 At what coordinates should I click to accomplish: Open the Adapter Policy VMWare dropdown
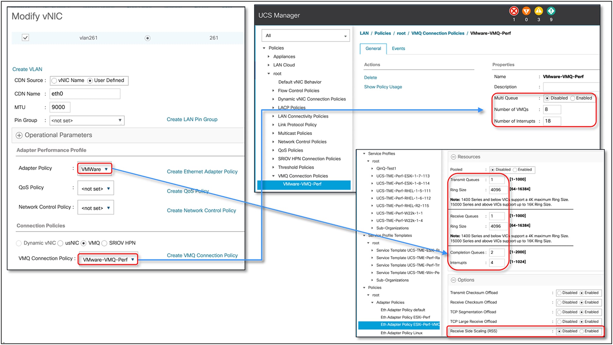(x=95, y=169)
